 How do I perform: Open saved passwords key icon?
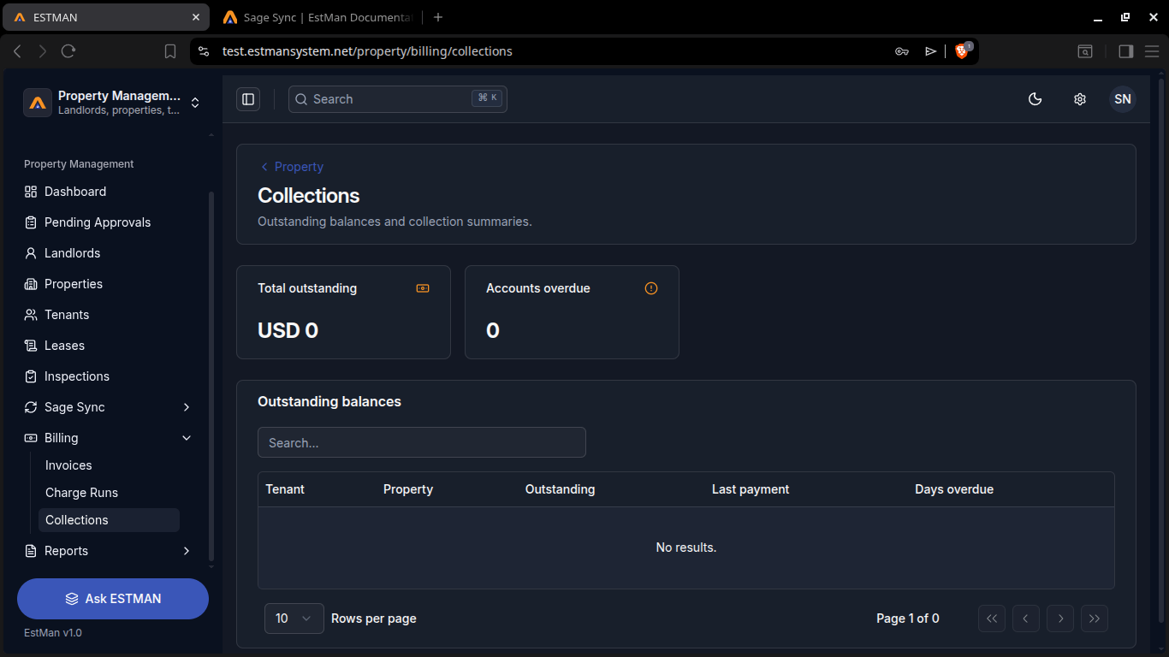[902, 51]
